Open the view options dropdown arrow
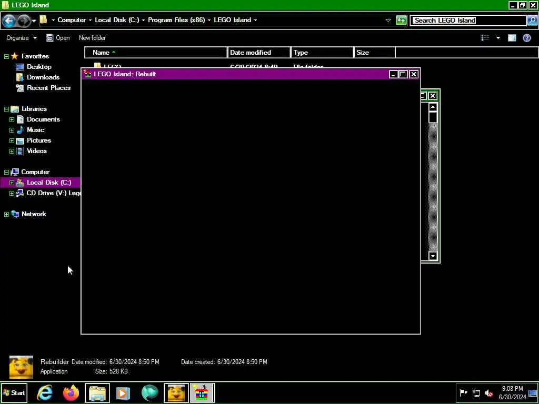The image size is (539, 404). 498,38
